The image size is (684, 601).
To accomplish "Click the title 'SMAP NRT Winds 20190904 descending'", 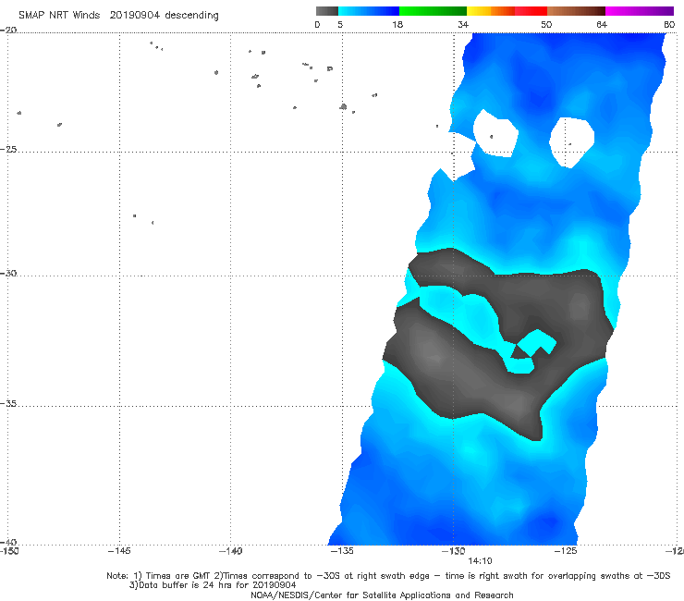I will (118, 15).
